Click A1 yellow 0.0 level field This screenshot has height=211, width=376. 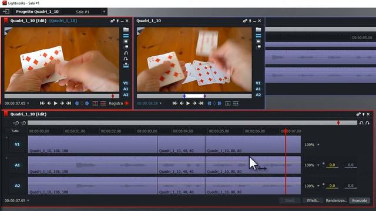(x=332, y=165)
